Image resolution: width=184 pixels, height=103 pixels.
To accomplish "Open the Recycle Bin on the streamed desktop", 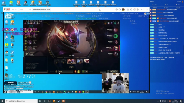I will click(x=7, y=23).
